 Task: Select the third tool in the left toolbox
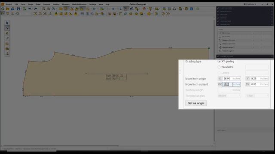click(x=7, y=33)
